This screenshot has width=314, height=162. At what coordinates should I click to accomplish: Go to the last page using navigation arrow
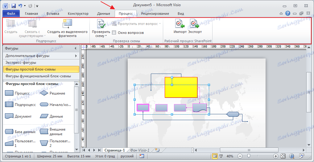(x=100, y=150)
